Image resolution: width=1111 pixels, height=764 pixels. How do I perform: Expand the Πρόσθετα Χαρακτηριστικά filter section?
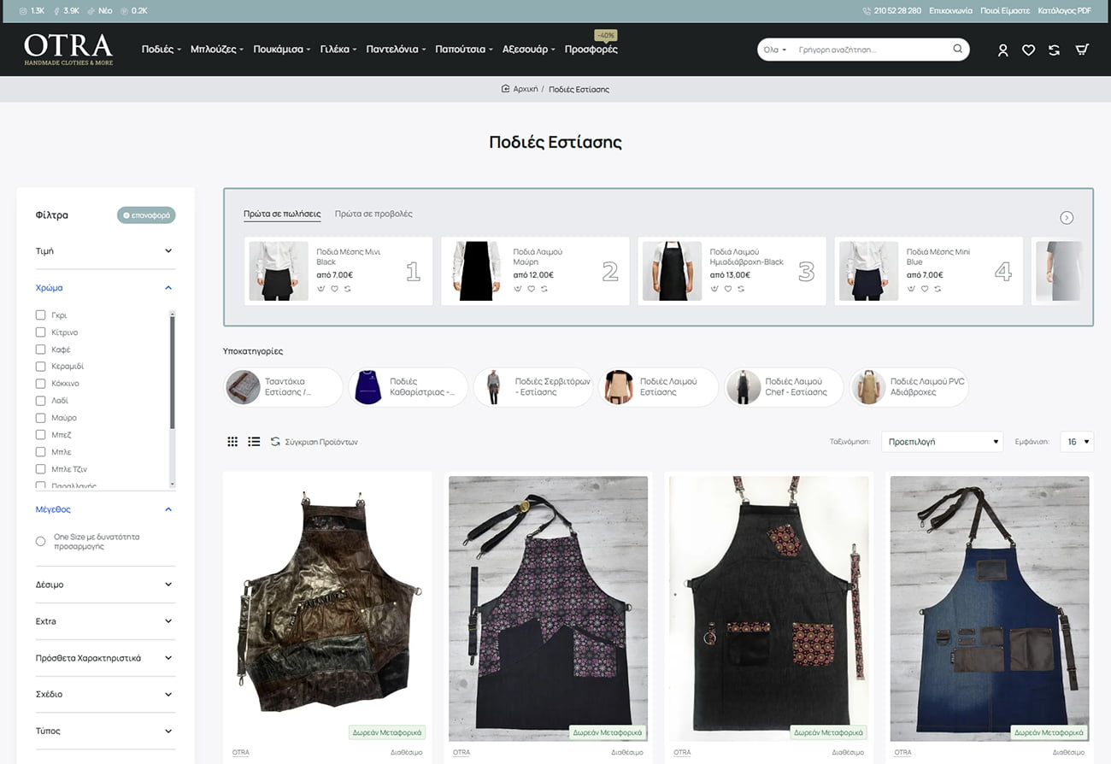coord(105,658)
